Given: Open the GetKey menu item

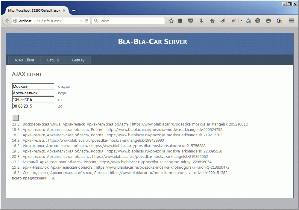Looking at the screenshot, I should click(78, 60).
